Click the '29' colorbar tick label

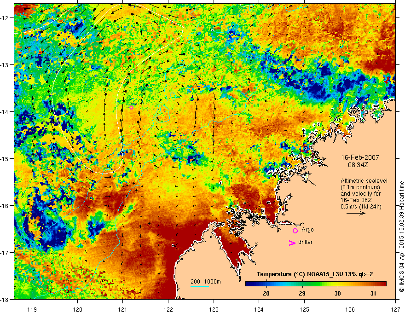(x=302, y=293)
